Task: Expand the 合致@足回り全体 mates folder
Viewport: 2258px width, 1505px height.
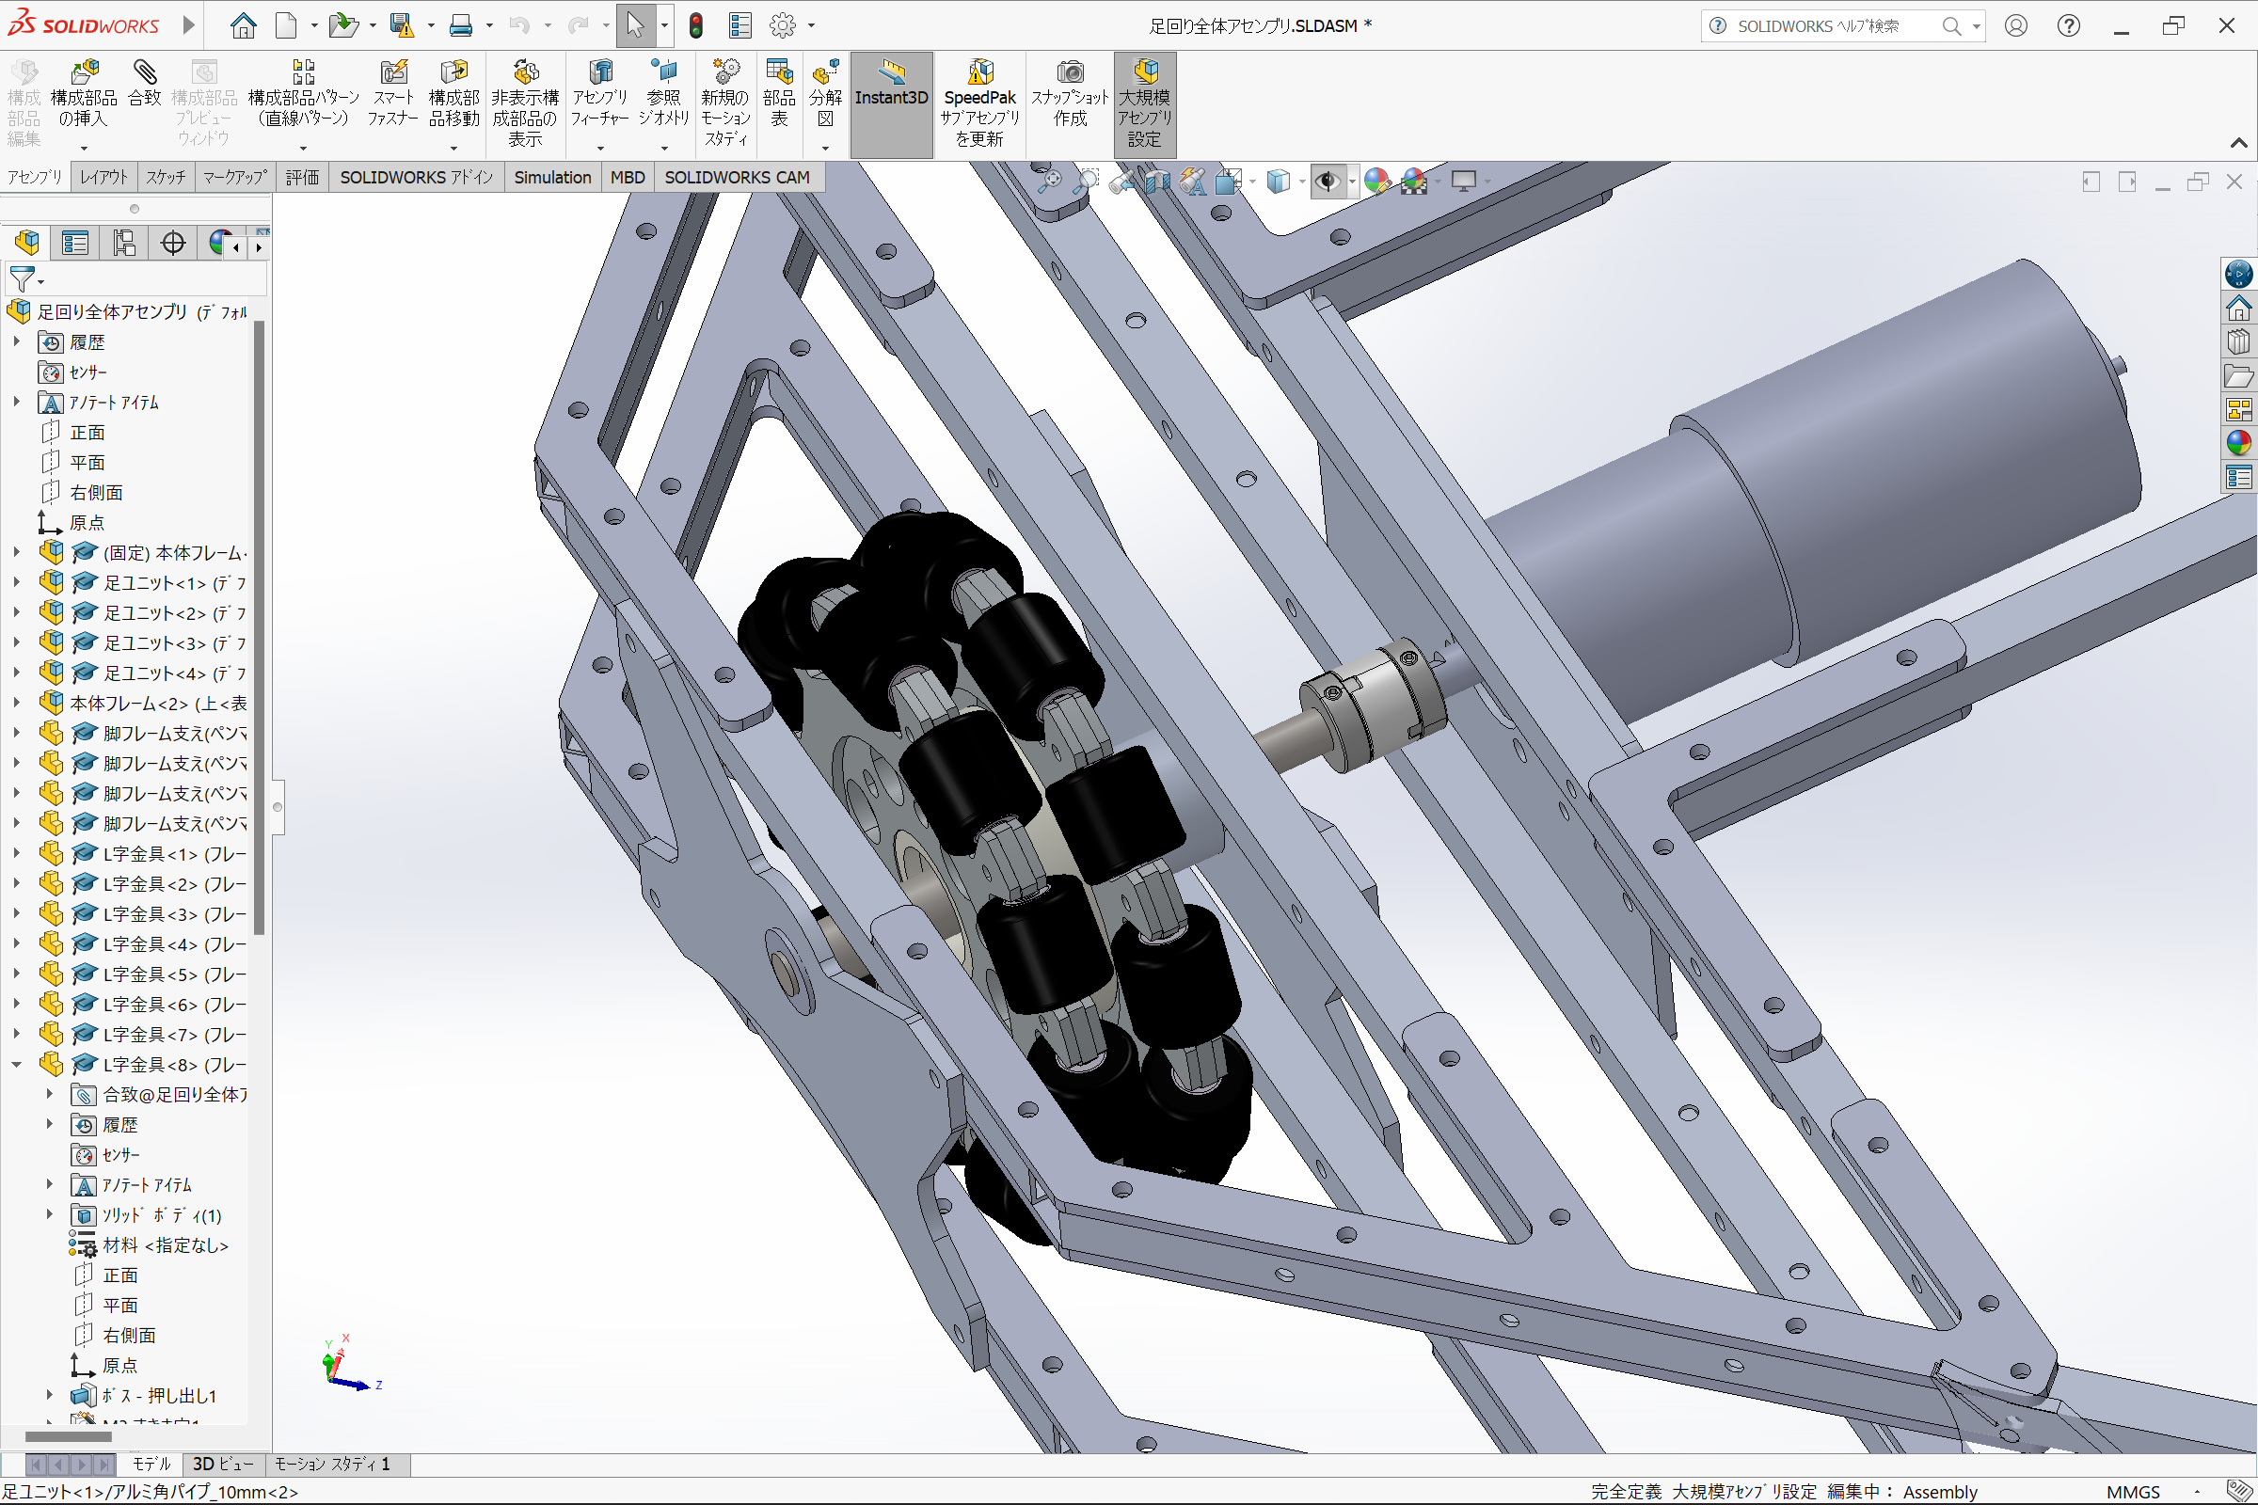Action: (x=49, y=1093)
